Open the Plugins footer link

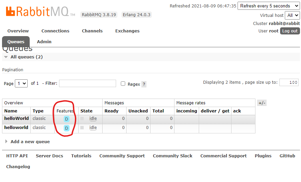point(263,156)
